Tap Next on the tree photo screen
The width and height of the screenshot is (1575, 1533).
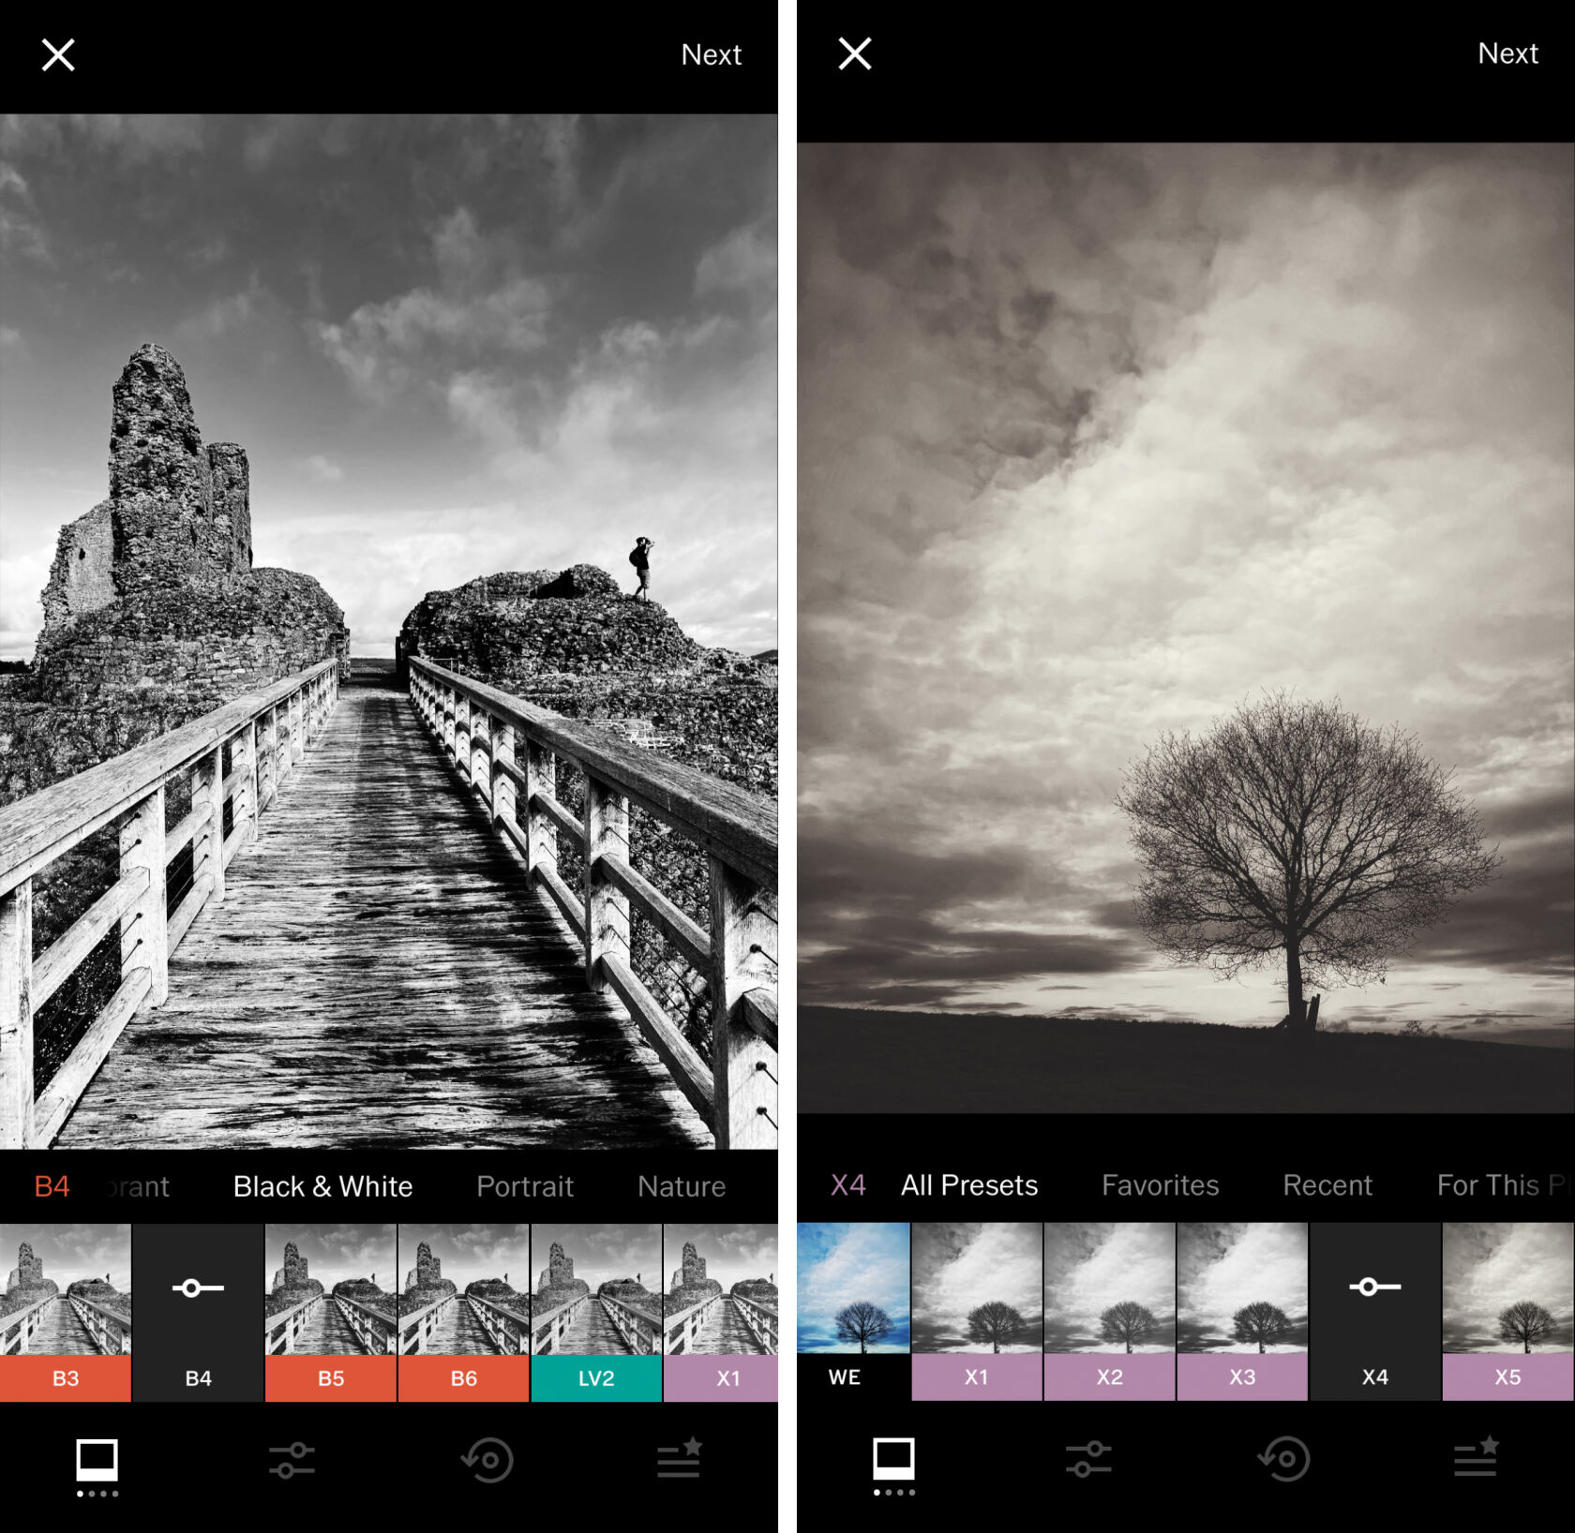pyautogui.click(x=1508, y=53)
